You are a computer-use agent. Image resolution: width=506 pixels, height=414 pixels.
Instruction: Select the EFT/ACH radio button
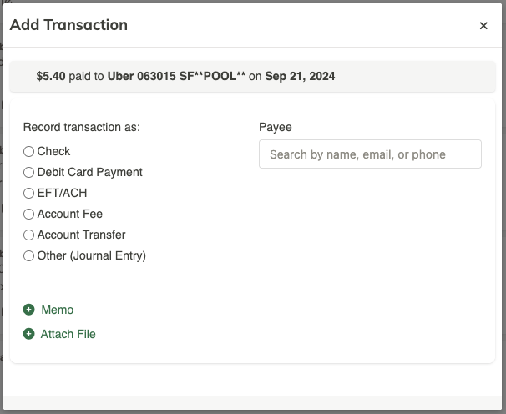(x=28, y=194)
